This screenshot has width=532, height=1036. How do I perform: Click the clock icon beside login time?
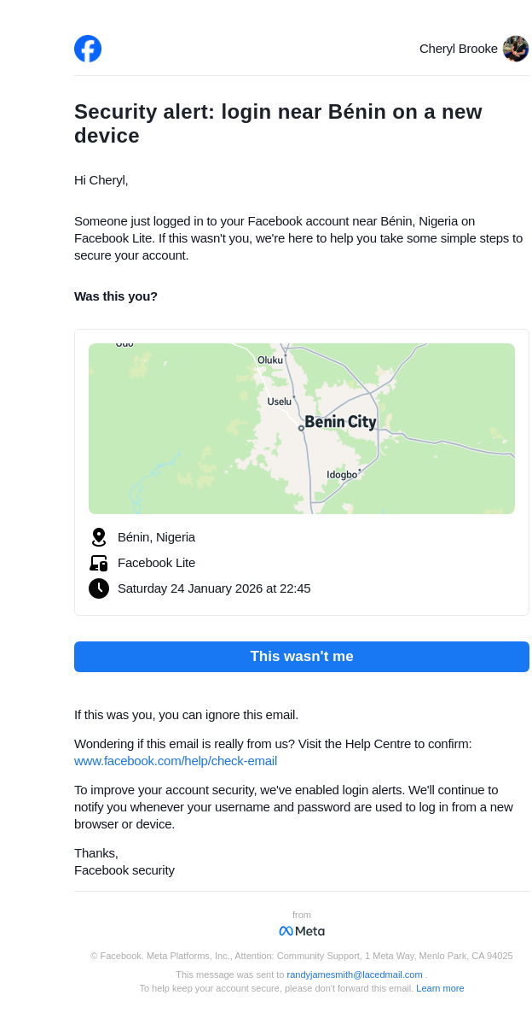point(99,588)
